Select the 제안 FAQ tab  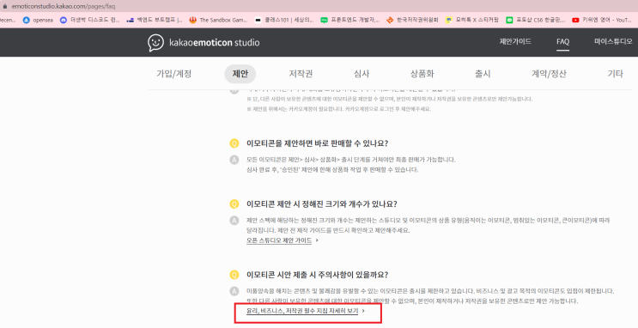point(240,74)
